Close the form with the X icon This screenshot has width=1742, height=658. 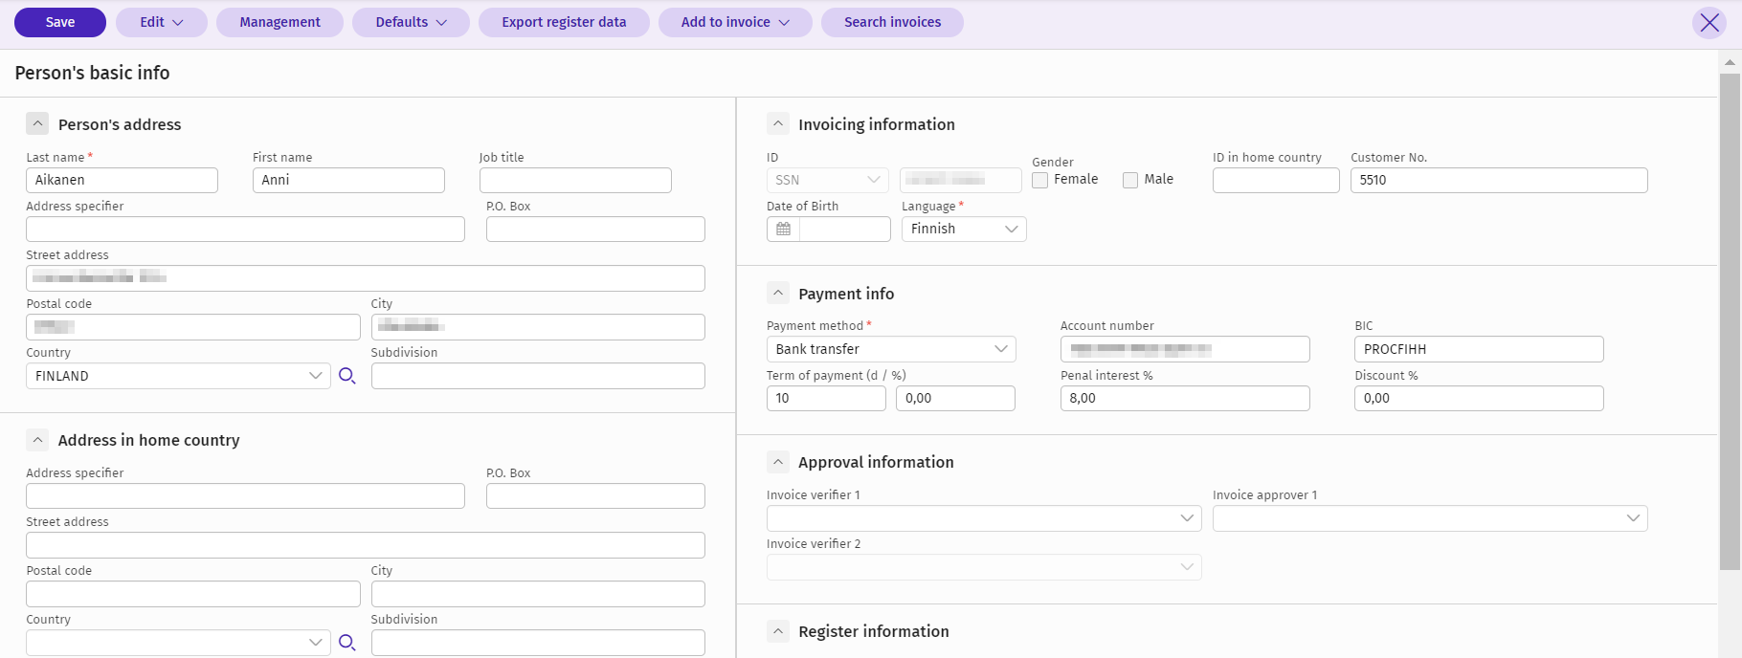[1709, 23]
